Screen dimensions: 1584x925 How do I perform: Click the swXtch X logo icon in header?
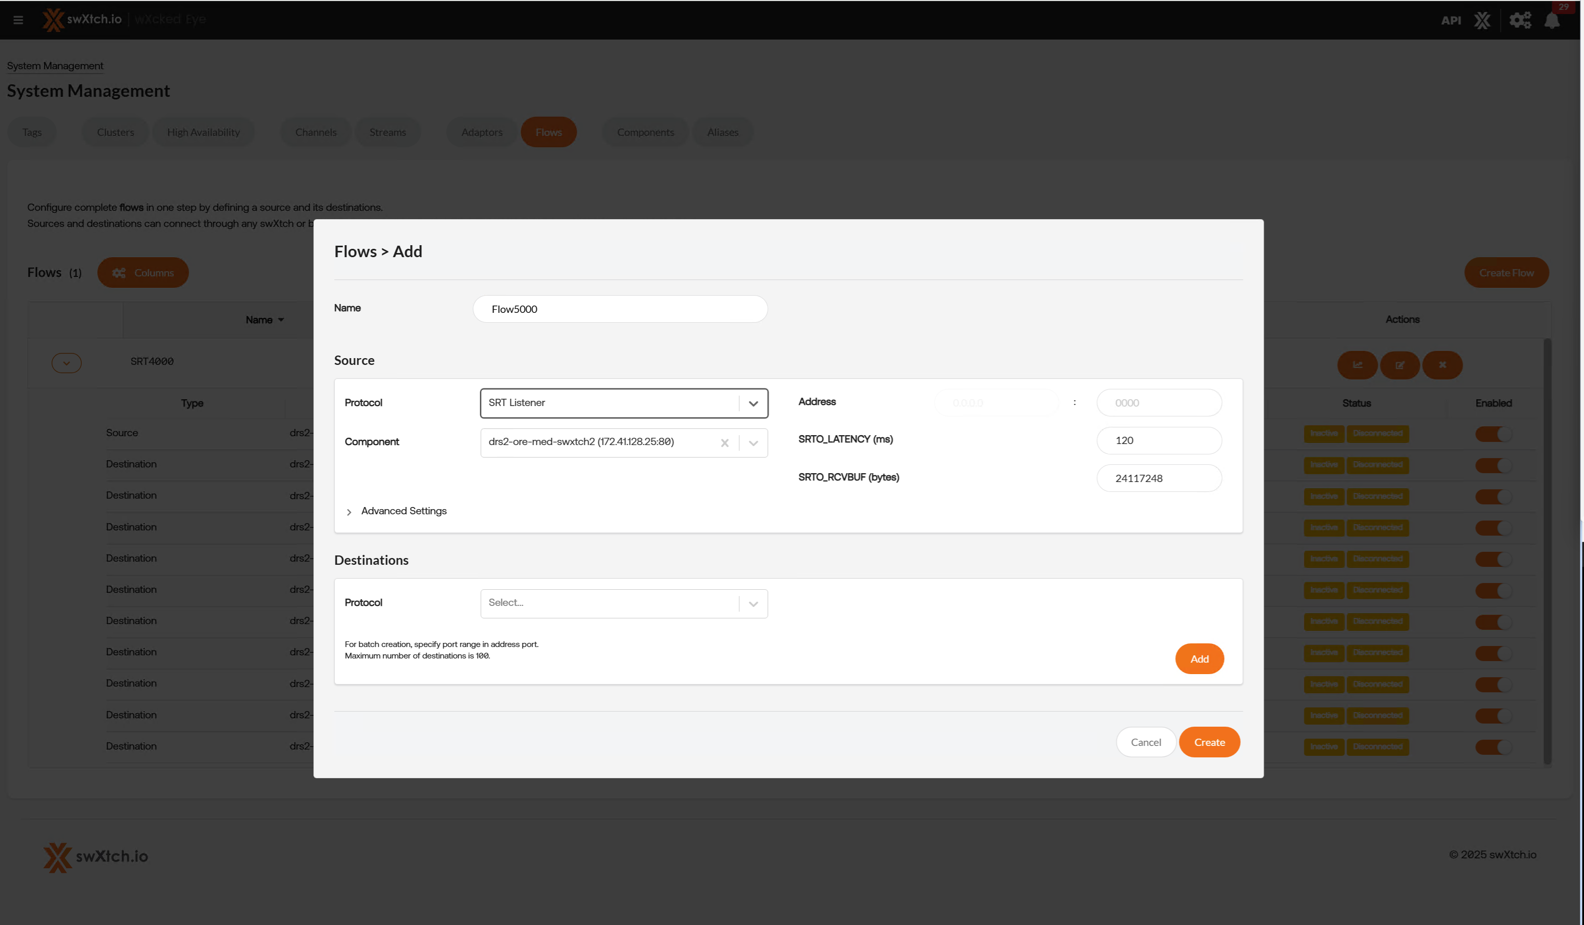click(x=1482, y=20)
